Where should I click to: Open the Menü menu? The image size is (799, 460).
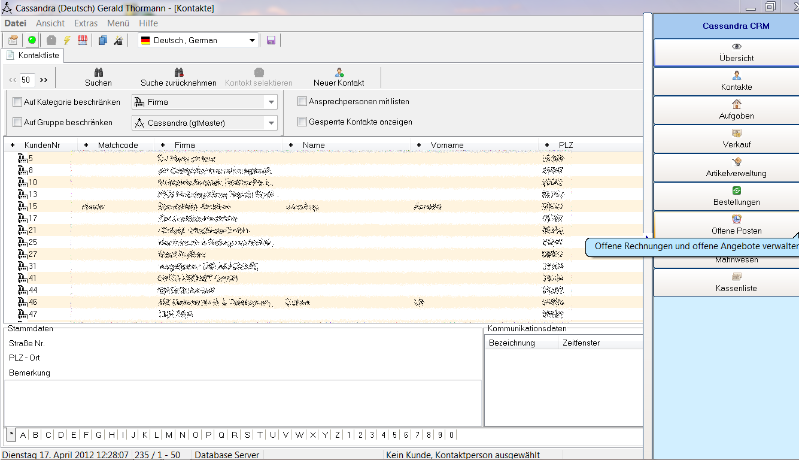(119, 23)
